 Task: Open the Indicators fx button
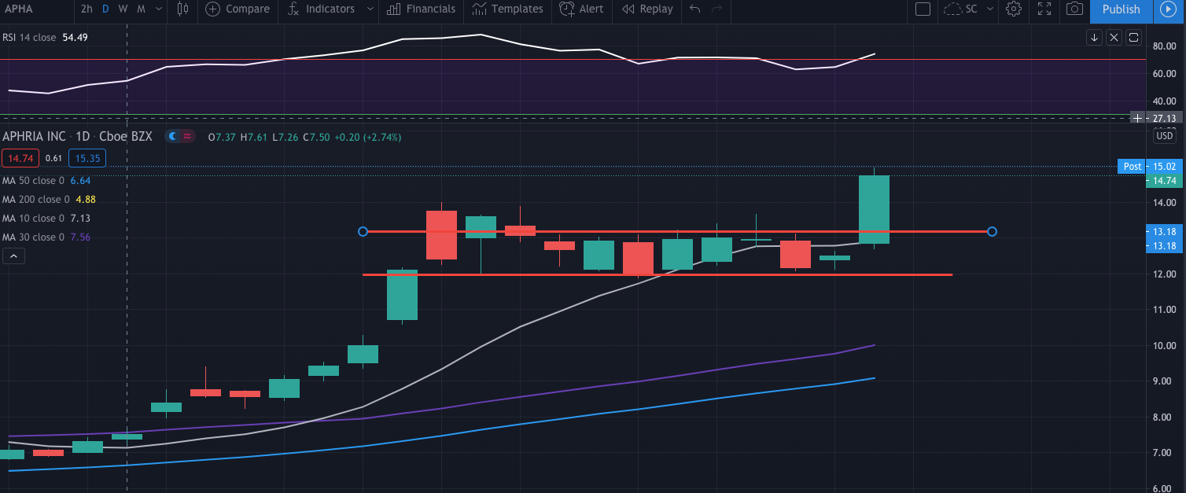[x=293, y=9]
